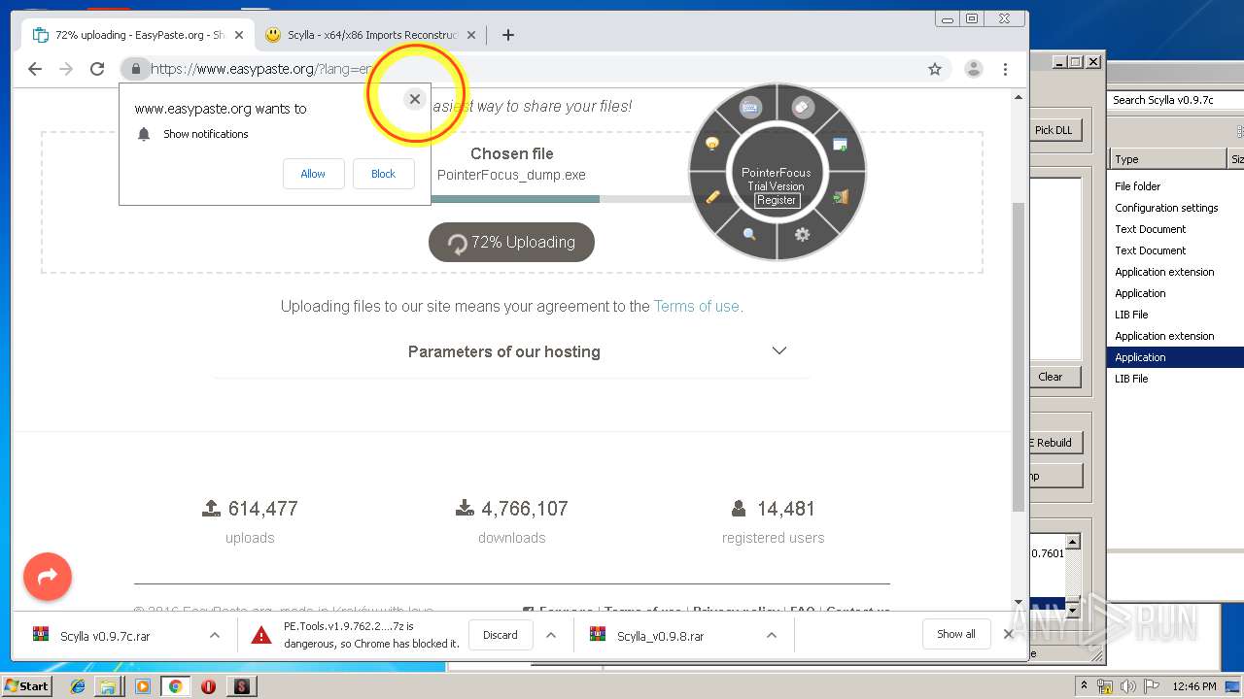The image size is (1244, 699).
Task: Click the window icon in PointerFocus wheel
Action: coord(840,145)
